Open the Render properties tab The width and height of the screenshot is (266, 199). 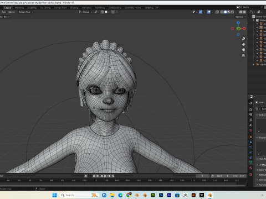(x=250, y=109)
